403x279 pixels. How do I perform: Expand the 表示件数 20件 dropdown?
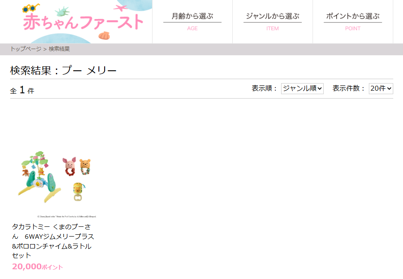point(381,88)
